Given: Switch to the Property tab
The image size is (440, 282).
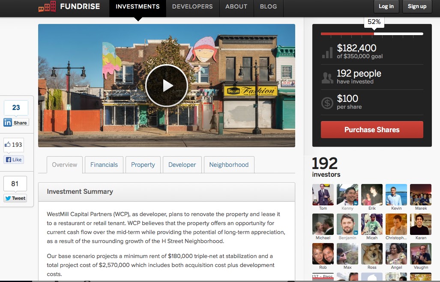Looking at the screenshot, I should (x=143, y=165).
